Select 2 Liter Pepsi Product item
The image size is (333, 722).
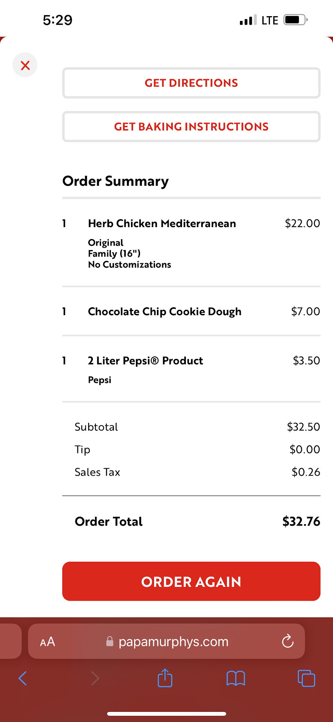[x=145, y=361]
